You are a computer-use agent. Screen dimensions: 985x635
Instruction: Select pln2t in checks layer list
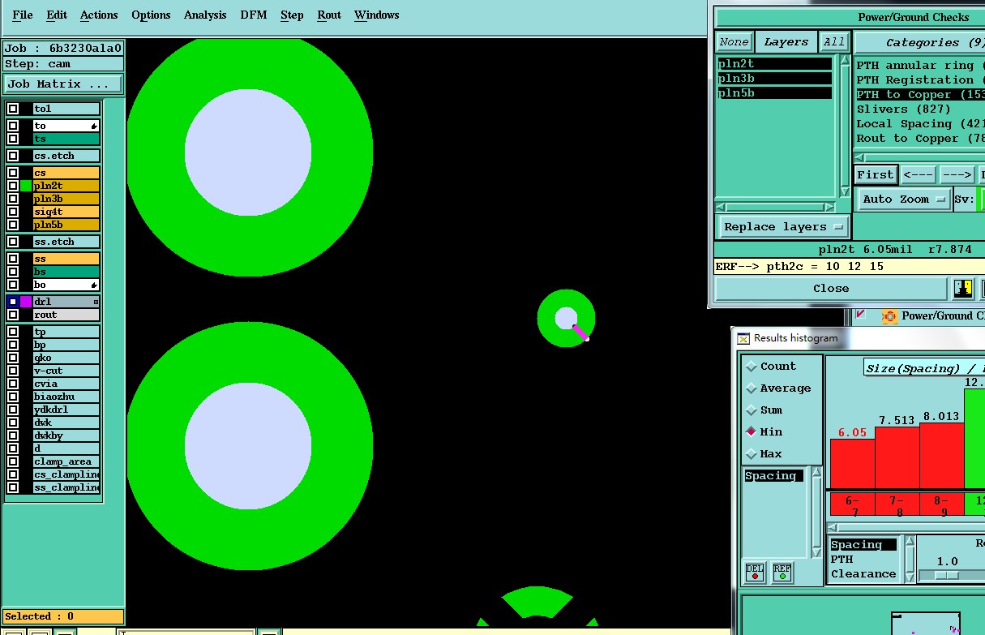coord(775,63)
